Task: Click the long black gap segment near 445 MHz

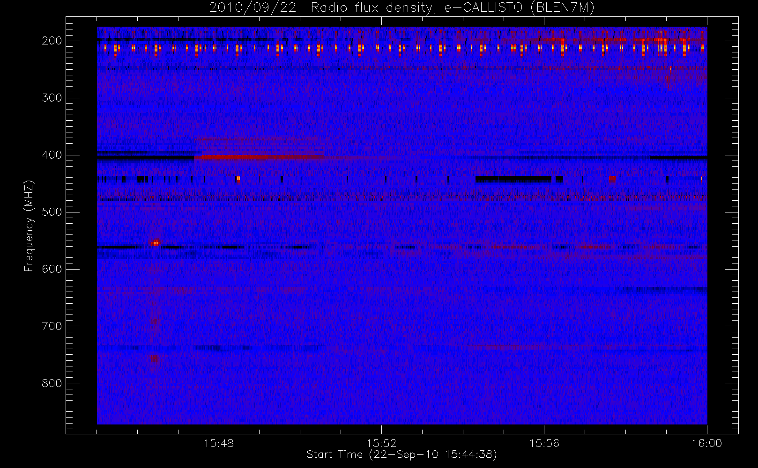Action: tap(513, 179)
